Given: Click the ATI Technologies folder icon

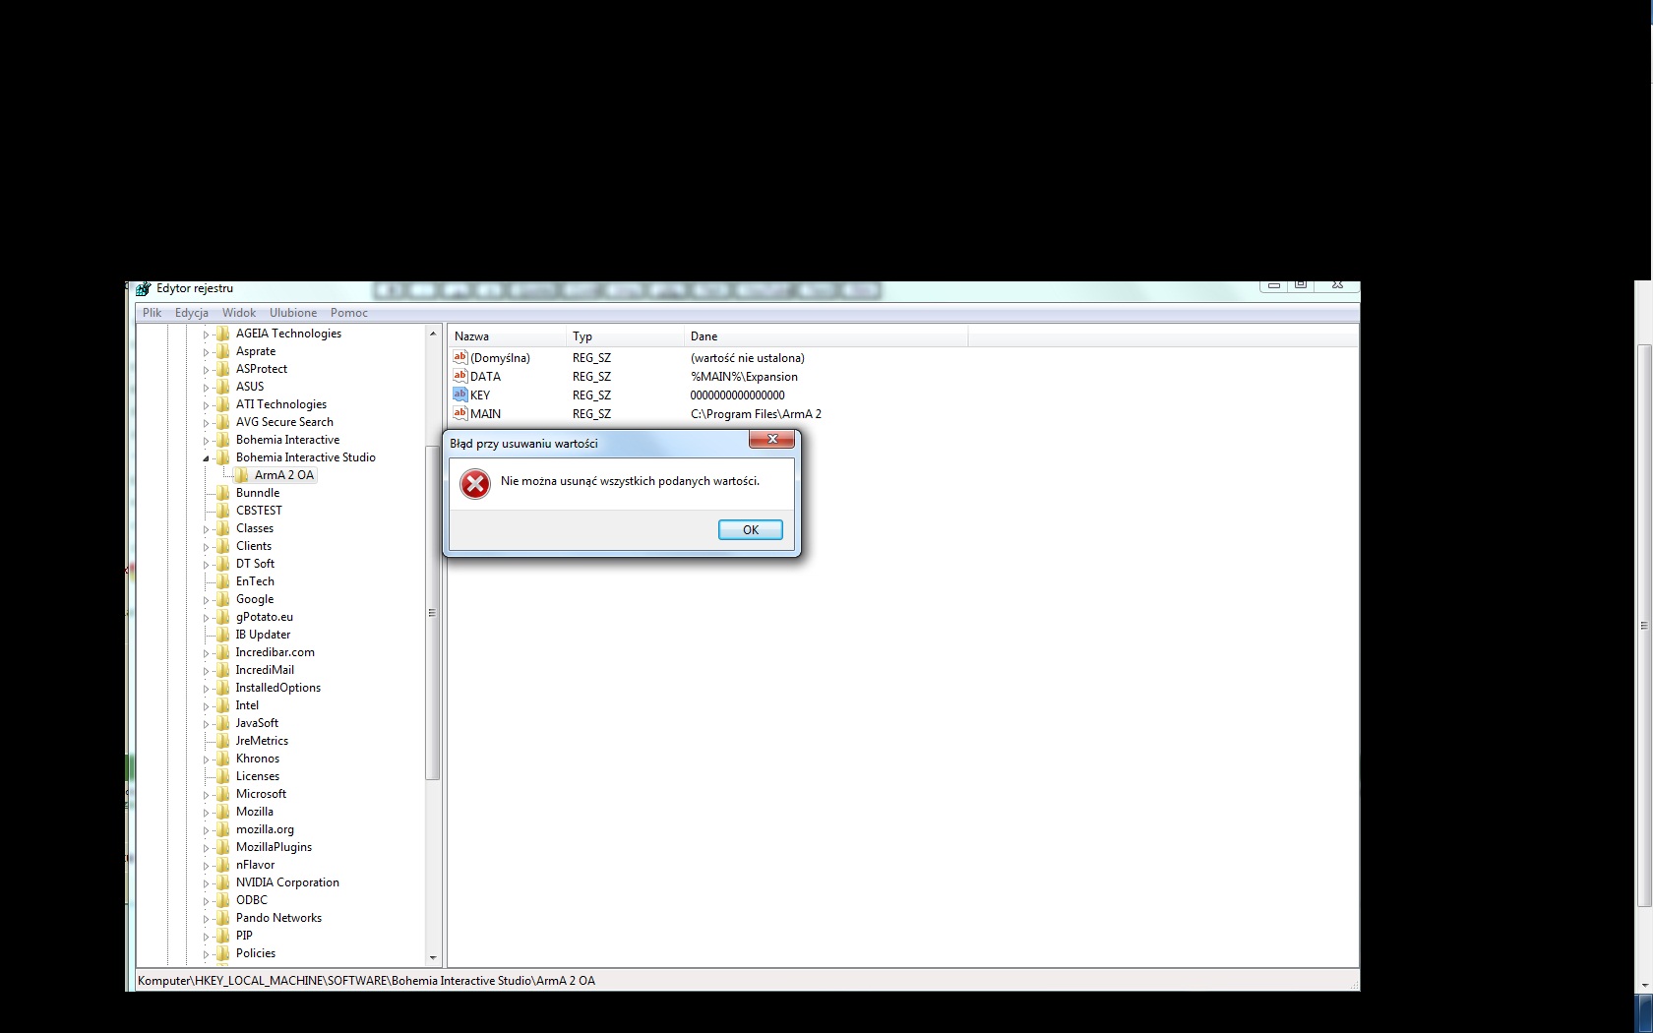Looking at the screenshot, I should pos(223,404).
